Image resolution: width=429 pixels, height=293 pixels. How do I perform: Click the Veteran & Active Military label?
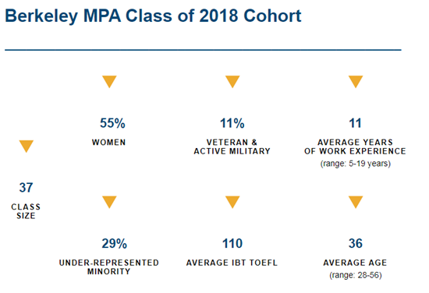click(x=232, y=146)
